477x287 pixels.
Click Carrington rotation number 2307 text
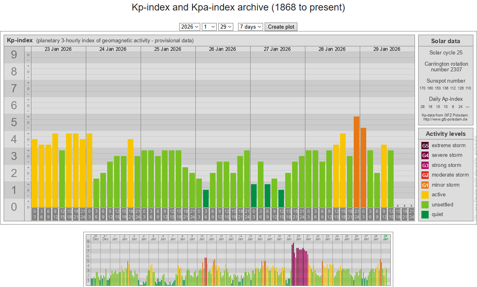tap(446, 67)
